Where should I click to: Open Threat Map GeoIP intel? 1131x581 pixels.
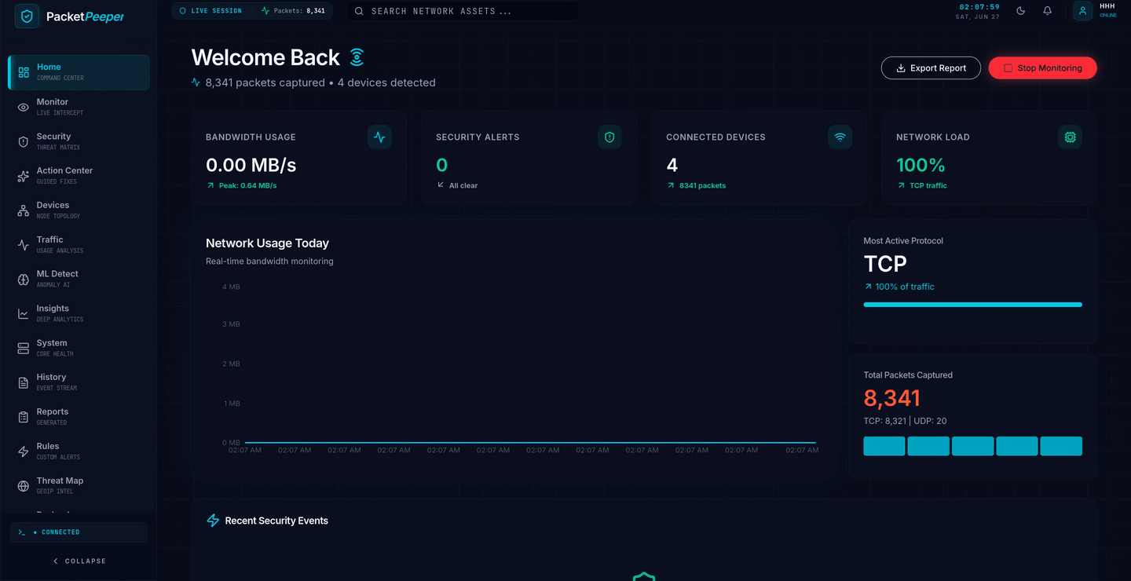[79, 486]
